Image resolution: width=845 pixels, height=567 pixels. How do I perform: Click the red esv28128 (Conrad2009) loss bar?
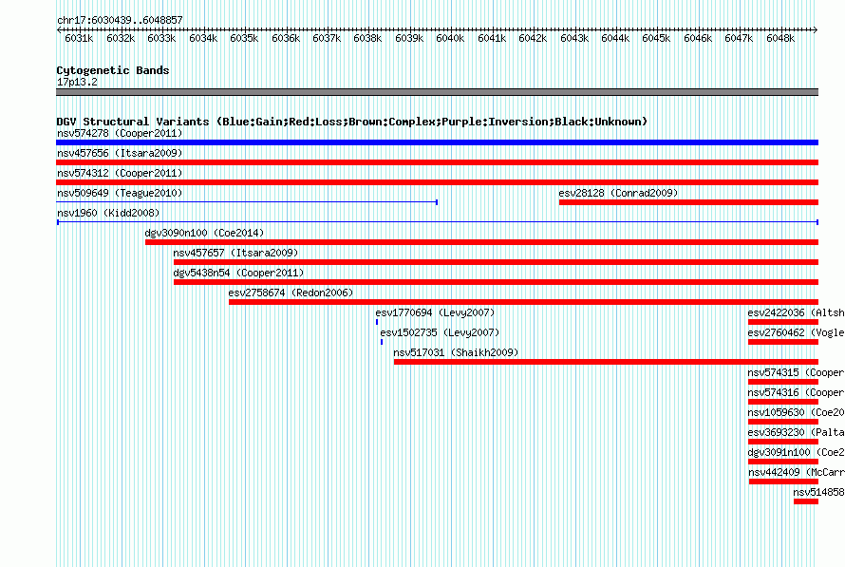coord(688,202)
